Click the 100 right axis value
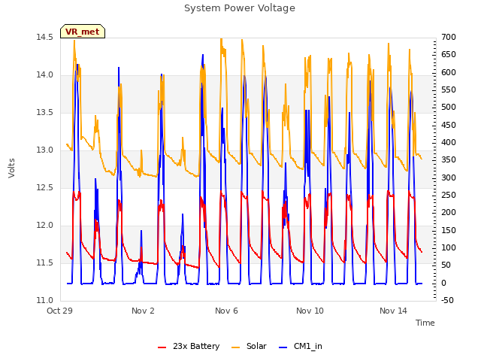This screenshot has width=481, height=361. click(449, 247)
